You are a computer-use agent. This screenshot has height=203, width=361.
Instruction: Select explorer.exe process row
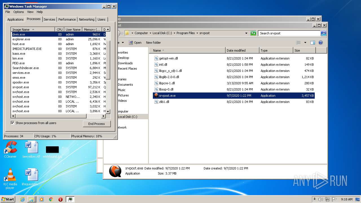pyautogui.click(x=58, y=39)
